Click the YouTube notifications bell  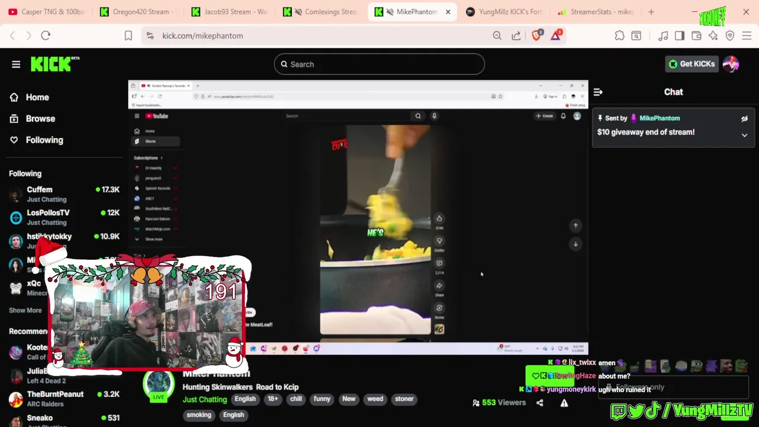(x=563, y=116)
